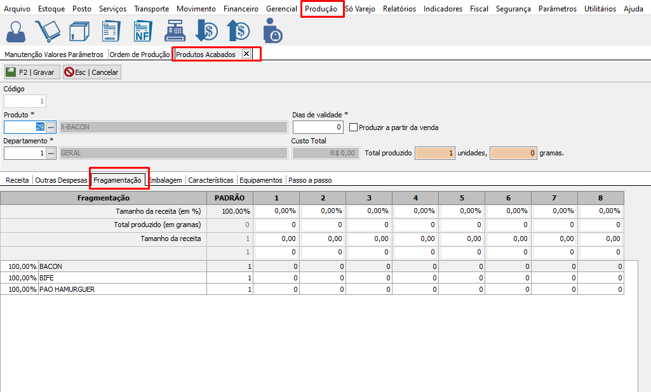Click the up-arrow money icon
The image size is (651, 392).
(x=238, y=31)
